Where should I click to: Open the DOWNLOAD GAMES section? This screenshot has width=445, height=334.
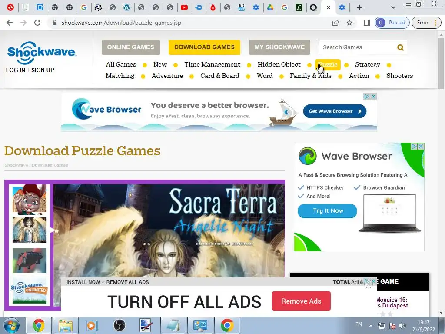(204, 47)
